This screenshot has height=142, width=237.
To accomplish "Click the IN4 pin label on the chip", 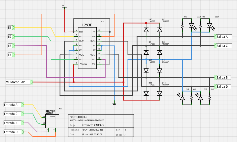I will tap(94, 36).
